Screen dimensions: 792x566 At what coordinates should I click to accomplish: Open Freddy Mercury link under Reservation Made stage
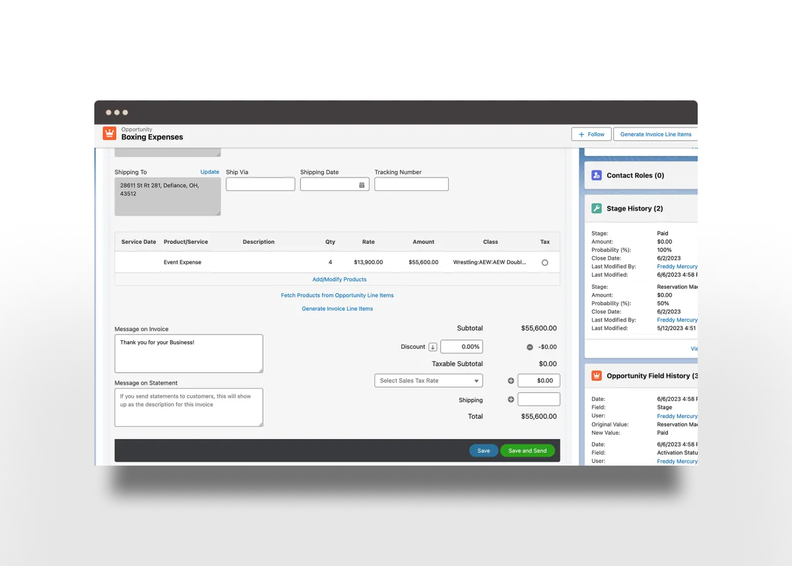point(677,320)
